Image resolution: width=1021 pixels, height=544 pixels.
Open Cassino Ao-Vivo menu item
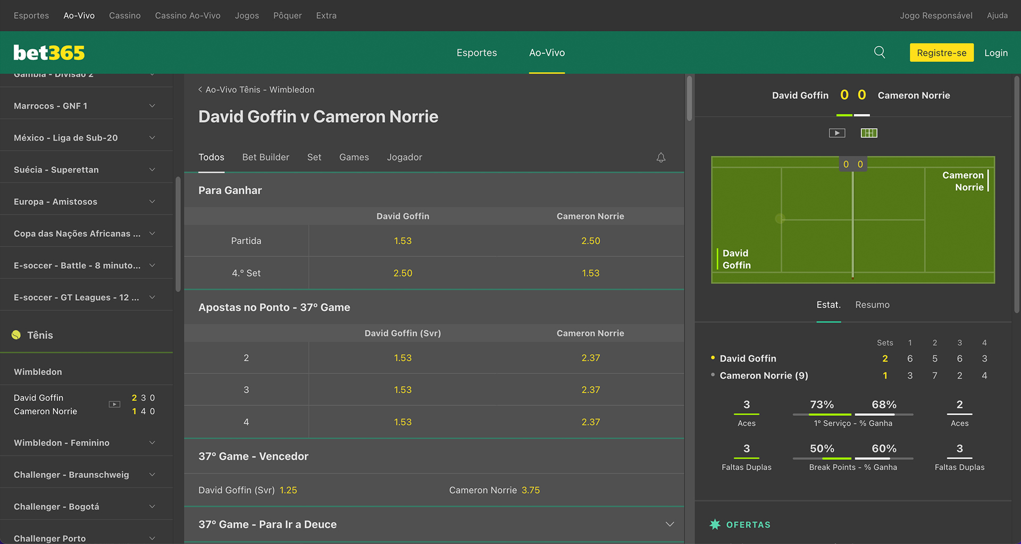188,15
